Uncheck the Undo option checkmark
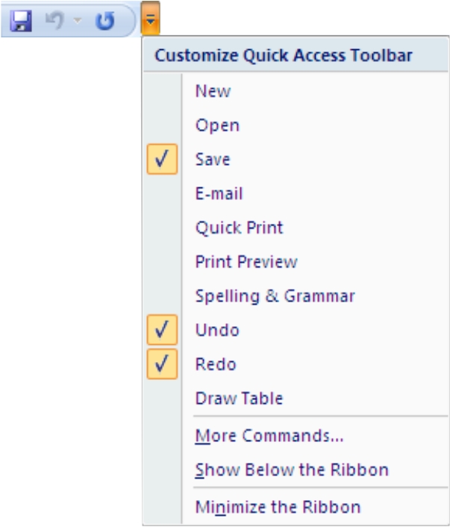 pyautogui.click(x=162, y=330)
